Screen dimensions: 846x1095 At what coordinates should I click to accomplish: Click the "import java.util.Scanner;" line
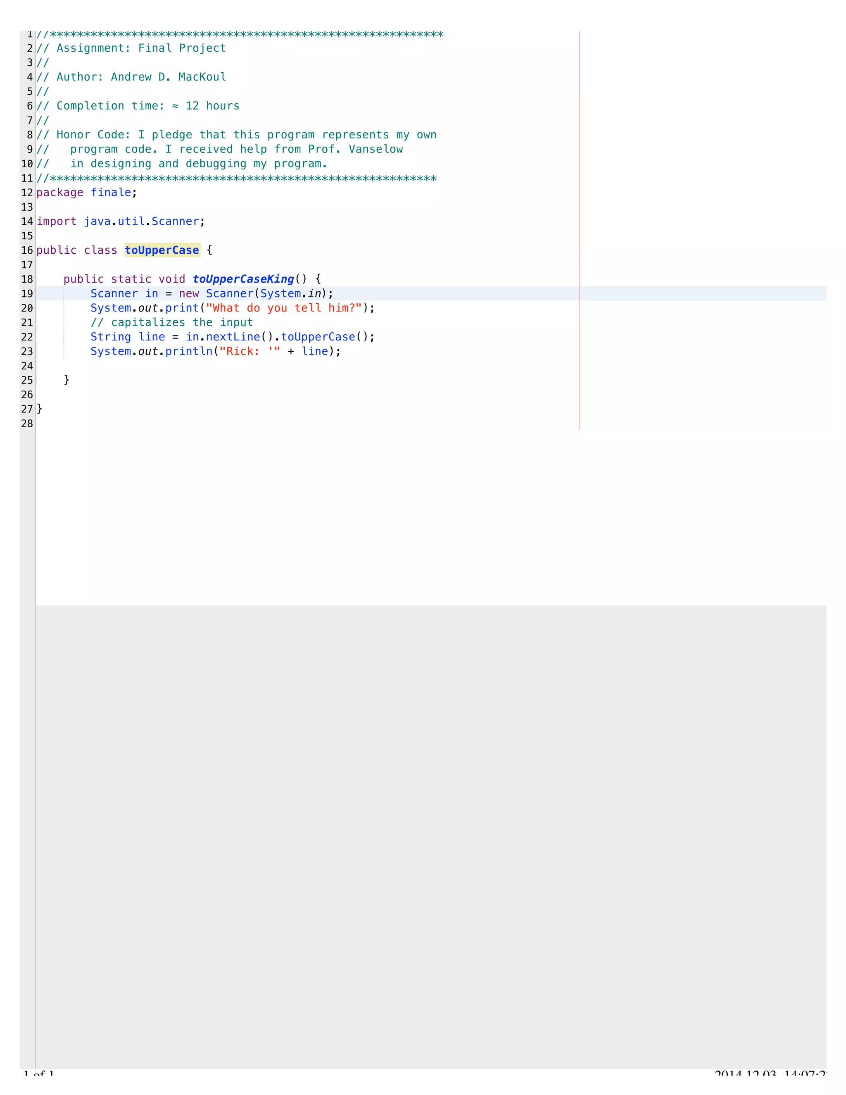121,221
